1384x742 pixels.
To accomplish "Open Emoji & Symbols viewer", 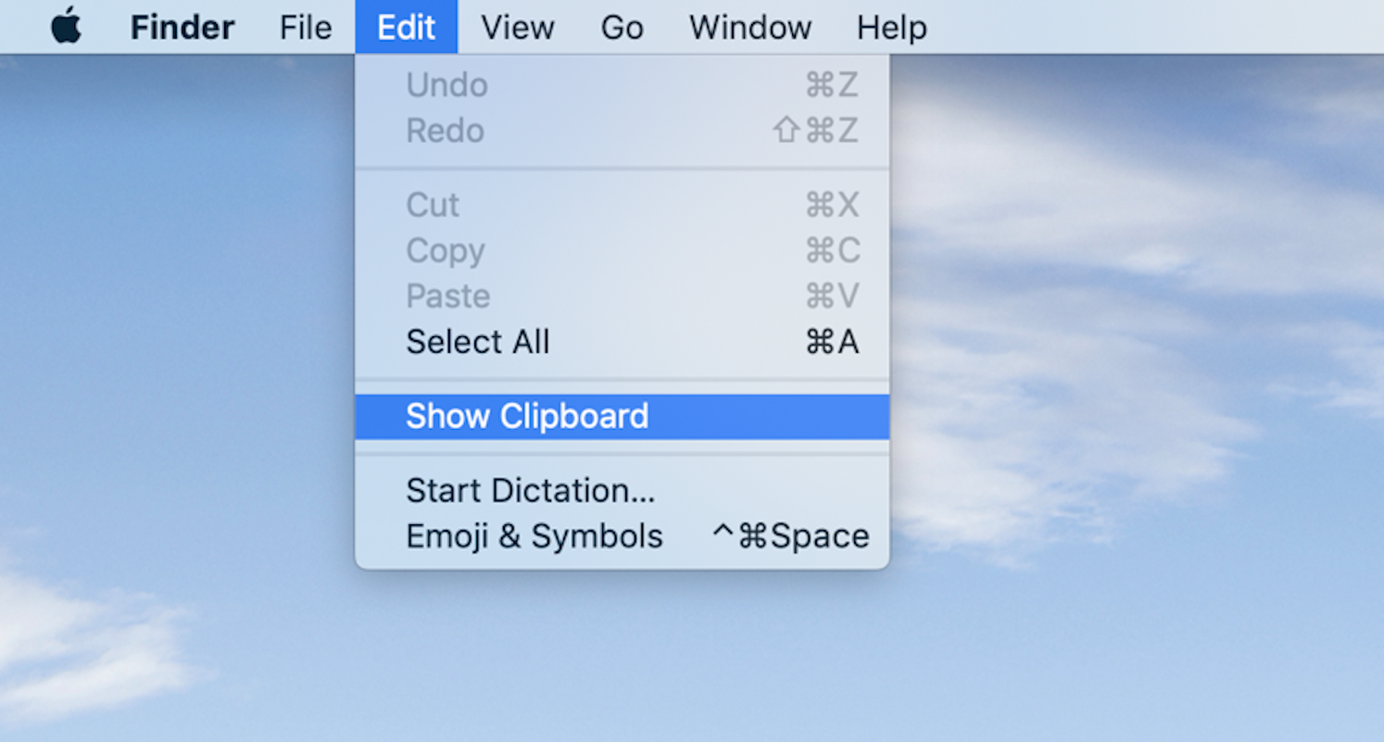I will [x=535, y=535].
